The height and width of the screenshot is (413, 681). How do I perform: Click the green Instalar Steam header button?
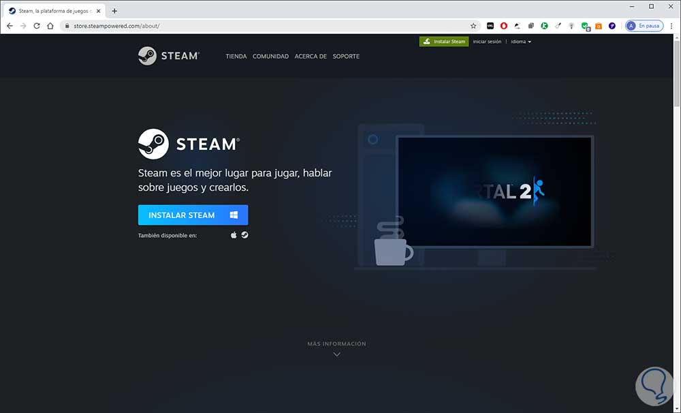444,42
